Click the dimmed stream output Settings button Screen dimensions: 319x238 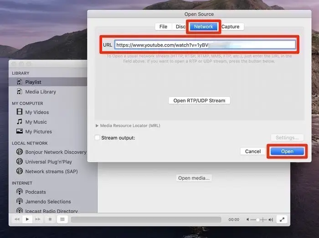coord(287,138)
